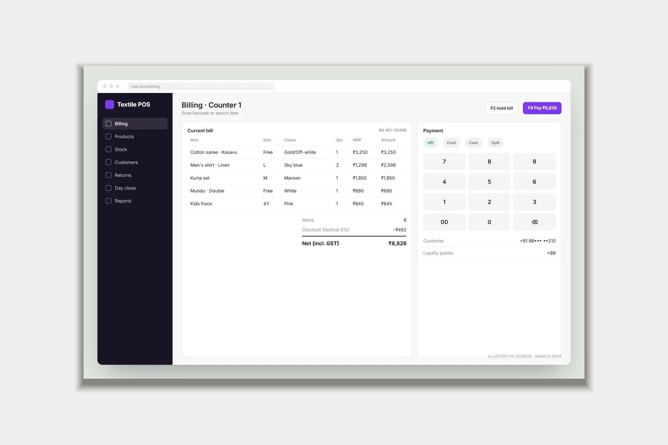Select the Kurta set item
Viewport: 668px width, 445px height.
(x=297, y=178)
